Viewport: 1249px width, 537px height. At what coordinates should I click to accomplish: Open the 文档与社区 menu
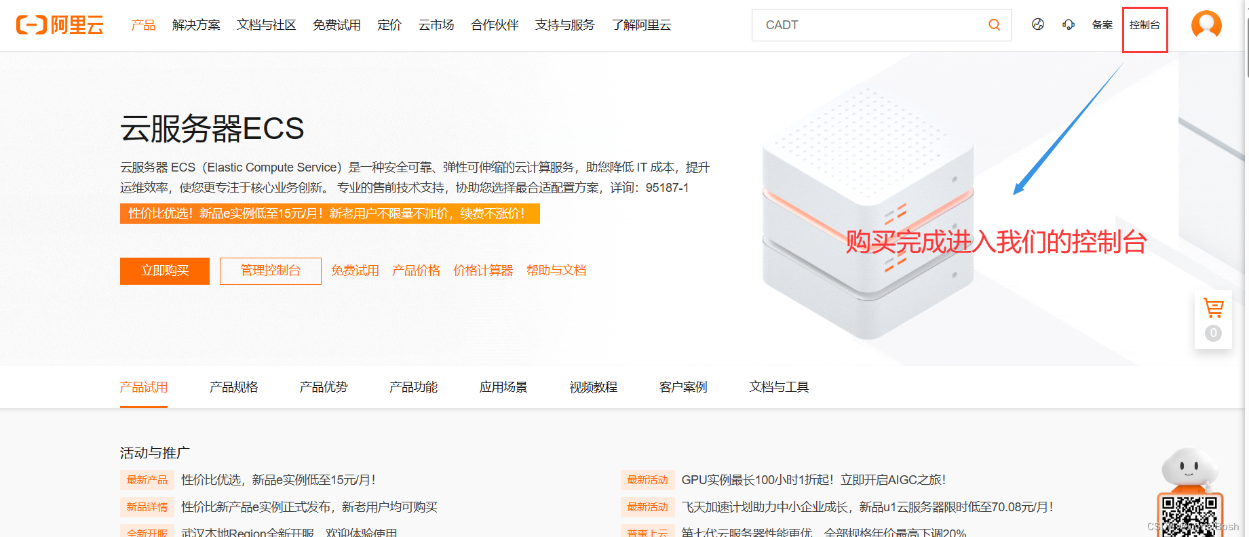[267, 25]
